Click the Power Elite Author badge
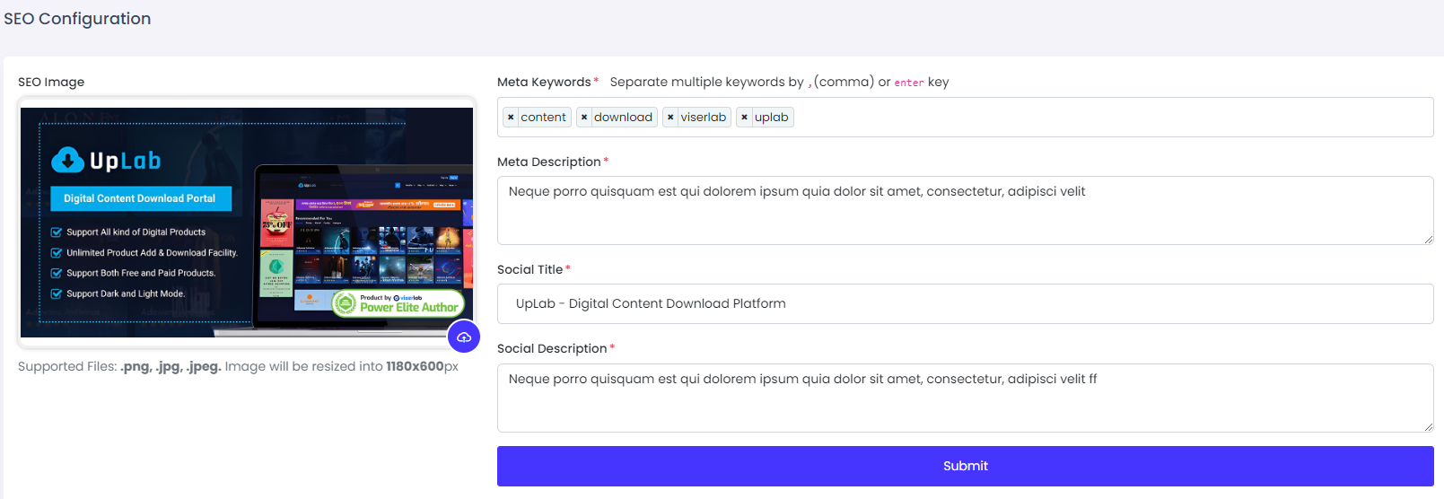 tap(398, 303)
